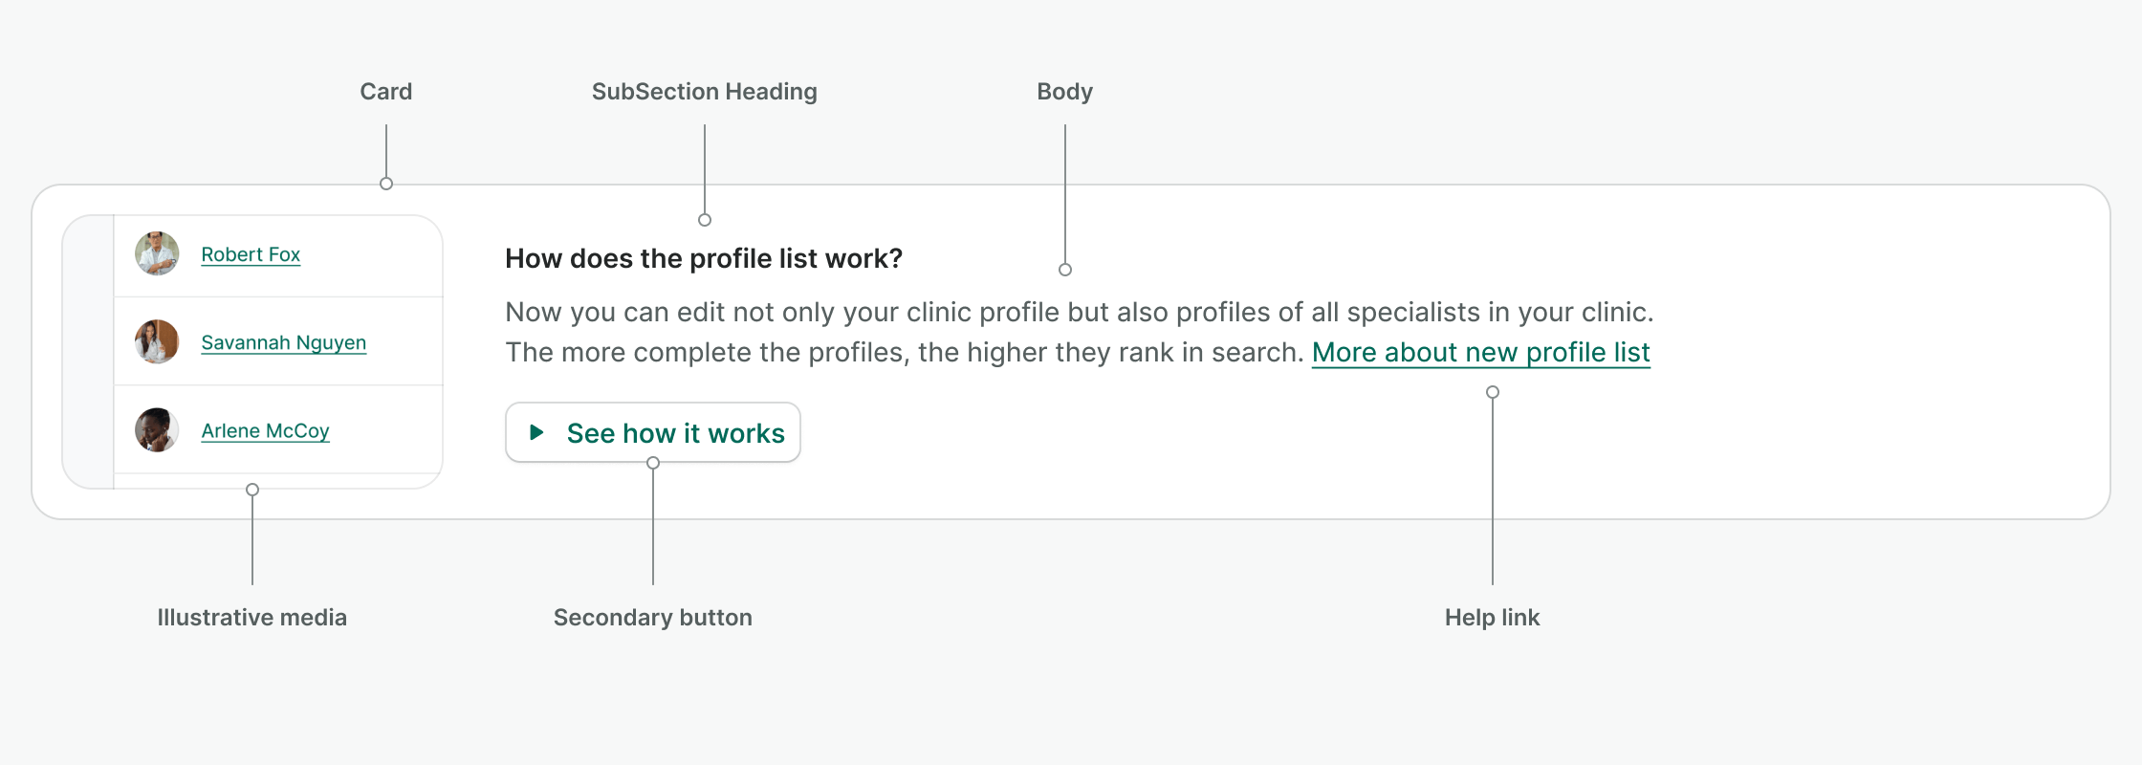Click Savannah Nguyen's profile photo
The height and width of the screenshot is (765, 2142).
pos(157,341)
